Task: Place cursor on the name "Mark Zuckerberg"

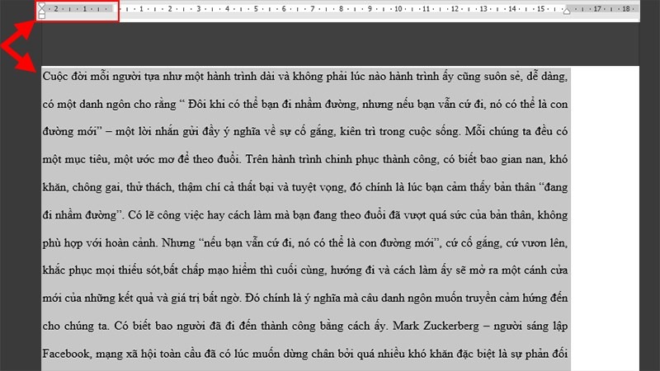Action: [x=436, y=326]
